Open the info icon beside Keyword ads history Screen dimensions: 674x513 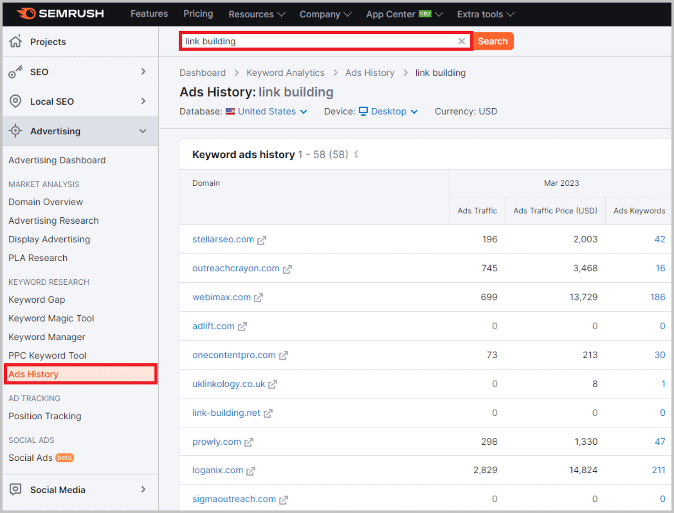pos(356,154)
